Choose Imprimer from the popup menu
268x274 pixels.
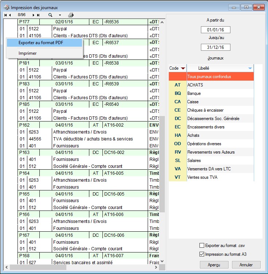tap(44, 53)
